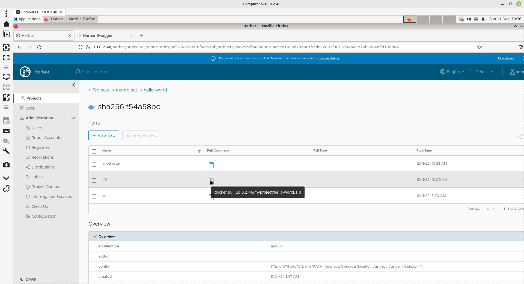Collapse the Administration menu section

coord(73,118)
